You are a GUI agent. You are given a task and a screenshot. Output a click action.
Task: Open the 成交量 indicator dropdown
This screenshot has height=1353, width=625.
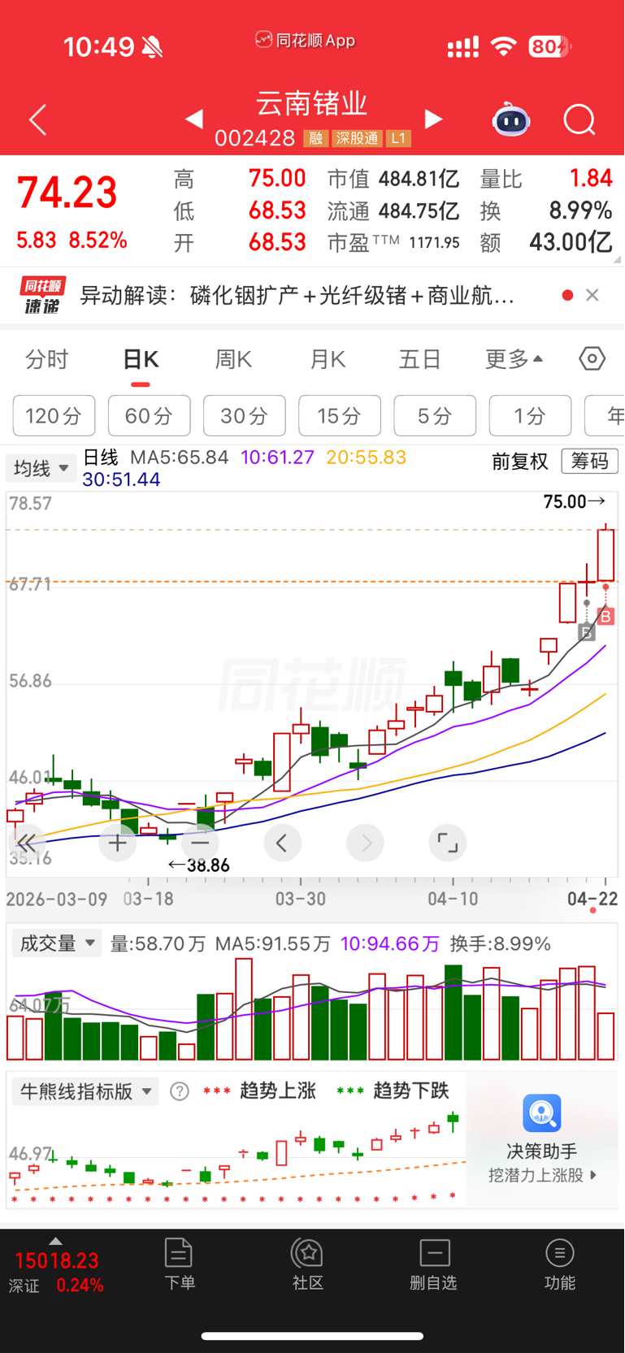(57, 943)
